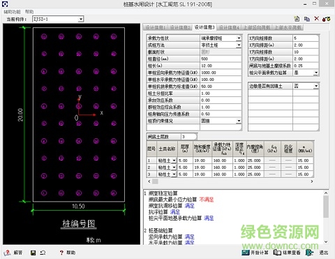Switch to the 设计信息4 tab
This screenshot has width=335, height=259.
point(229,27)
